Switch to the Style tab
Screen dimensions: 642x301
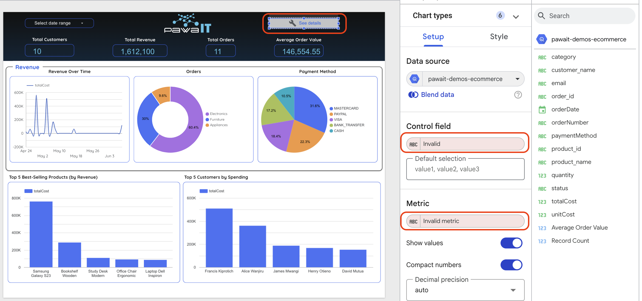499,36
